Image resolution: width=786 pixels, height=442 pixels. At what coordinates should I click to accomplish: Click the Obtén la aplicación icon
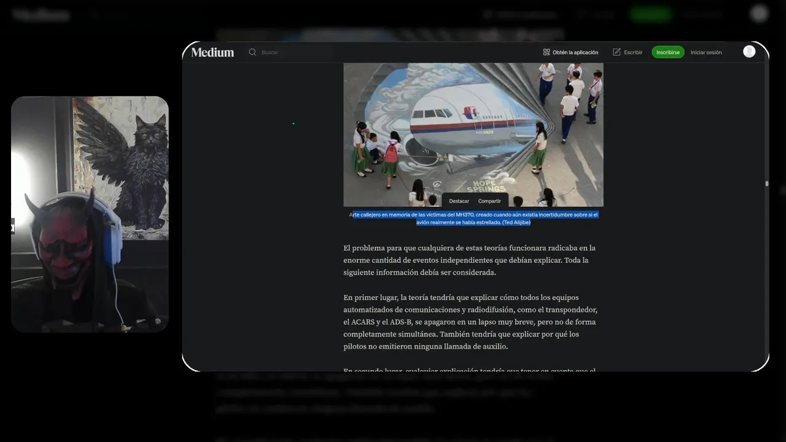(x=547, y=52)
